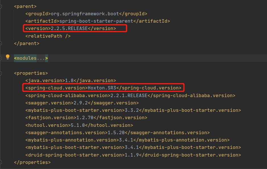Click the relativePath element
The image size is (267, 169).
(x=48, y=36)
